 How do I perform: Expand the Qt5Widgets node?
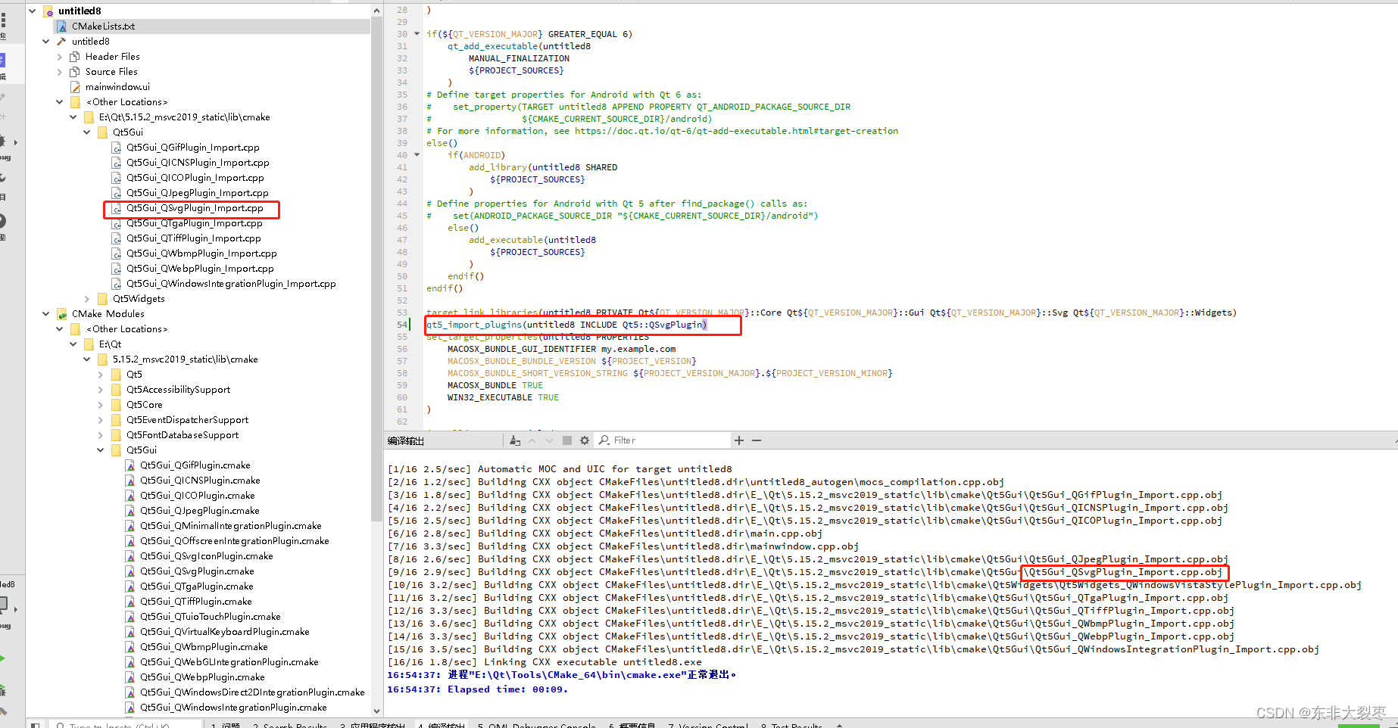[x=86, y=298]
